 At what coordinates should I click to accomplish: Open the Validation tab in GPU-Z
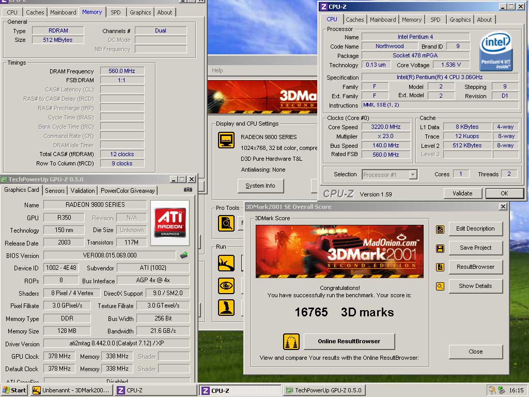coord(83,190)
